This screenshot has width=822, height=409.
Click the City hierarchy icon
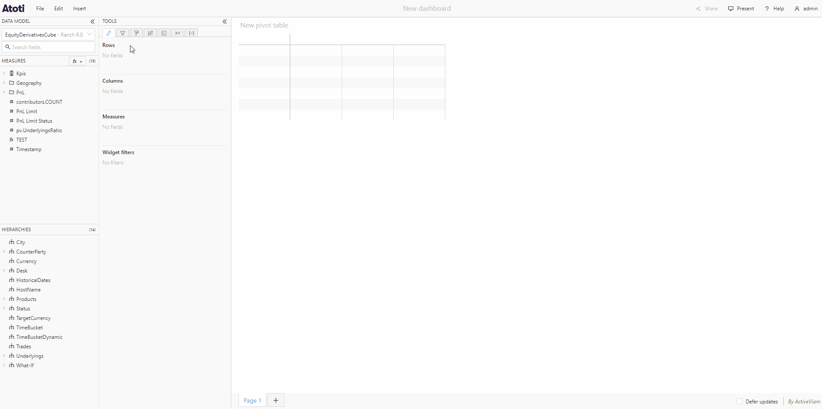pos(12,242)
